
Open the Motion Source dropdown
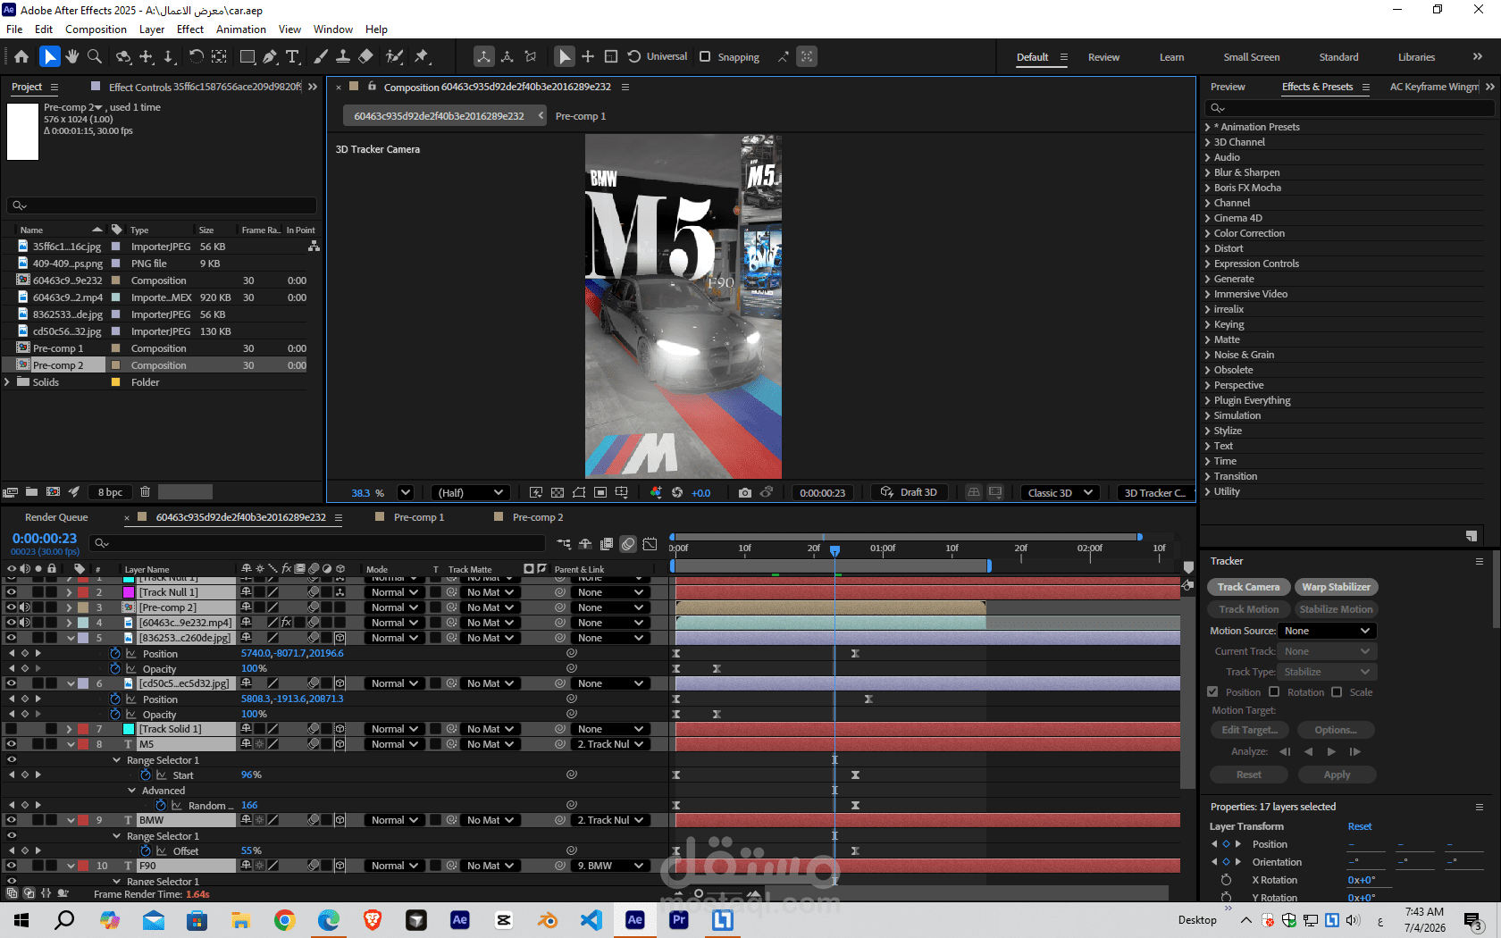(x=1327, y=631)
